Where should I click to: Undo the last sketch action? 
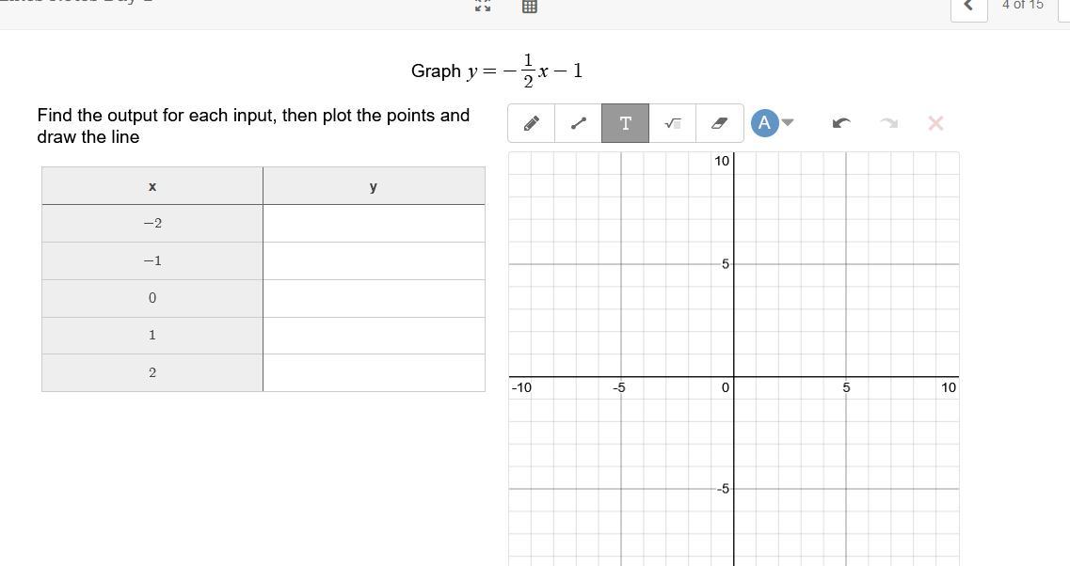tap(841, 123)
